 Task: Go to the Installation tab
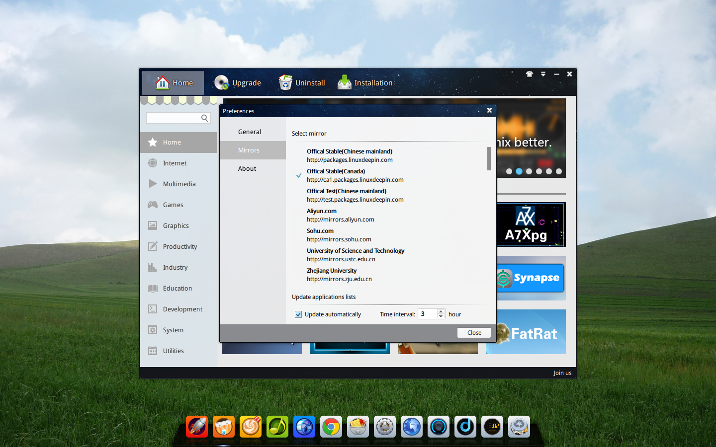pyautogui.click(x=365, y=82)
